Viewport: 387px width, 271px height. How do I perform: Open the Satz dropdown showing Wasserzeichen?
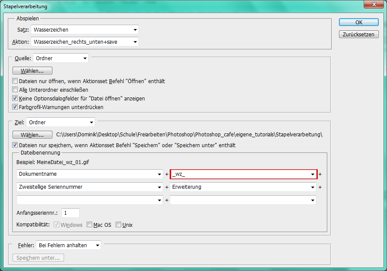(x=85, y=29)
